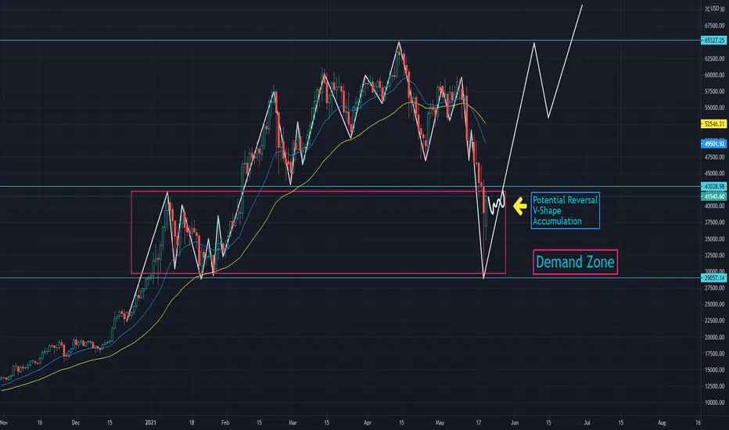
Task: Click the 20000.00 price axis value
Action: 714,337
